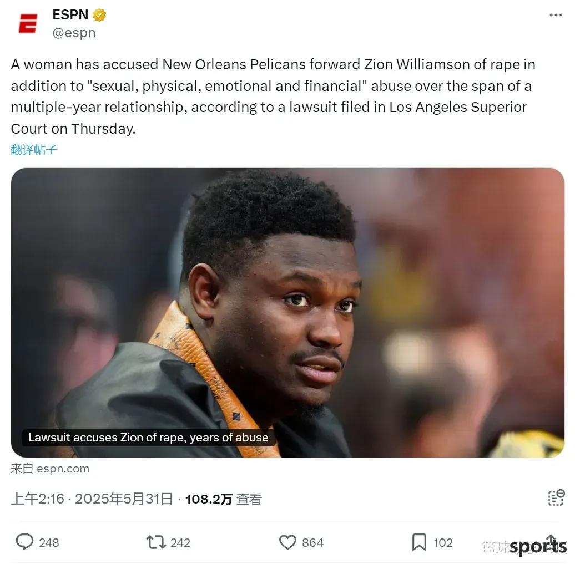575x564 pixels.
Task: Open the article preview image
Action: point(287,313)
